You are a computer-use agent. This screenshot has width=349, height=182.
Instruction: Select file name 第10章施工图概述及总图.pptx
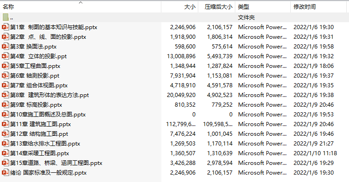[x=48, y=115]
